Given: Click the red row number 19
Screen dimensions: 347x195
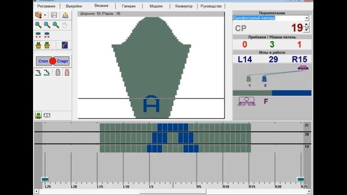Looking at the screenshot, I should (297, 28).
